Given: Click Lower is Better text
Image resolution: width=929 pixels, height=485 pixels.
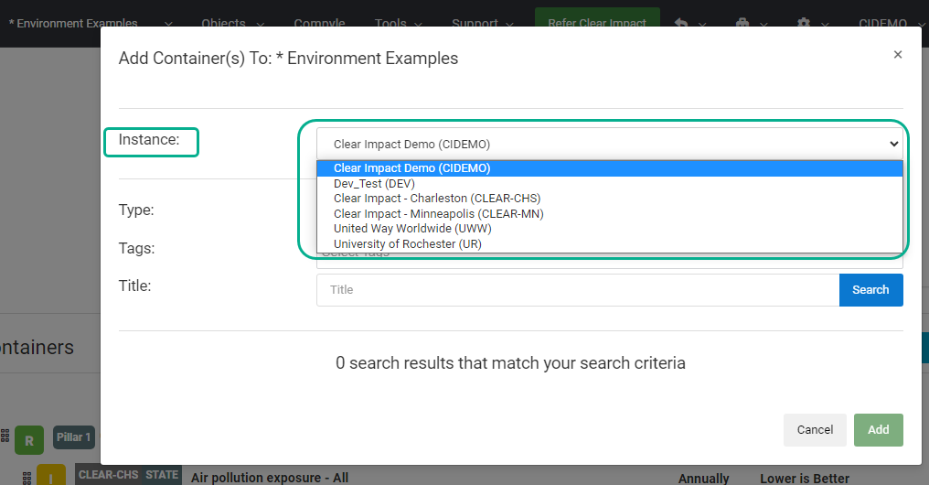Looking at the screenshot, I should tap(805, 479).
